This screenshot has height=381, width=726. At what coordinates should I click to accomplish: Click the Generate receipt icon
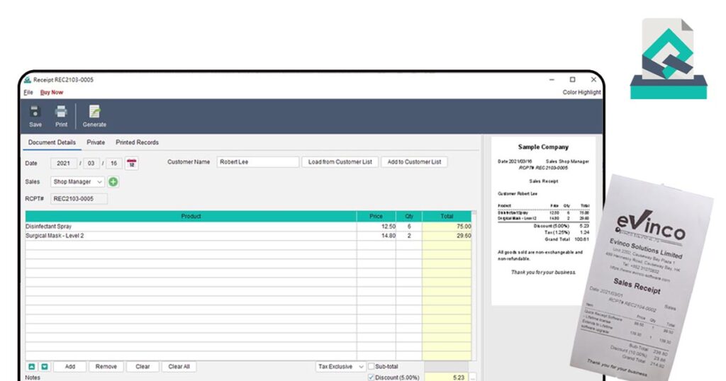(94, 116)
